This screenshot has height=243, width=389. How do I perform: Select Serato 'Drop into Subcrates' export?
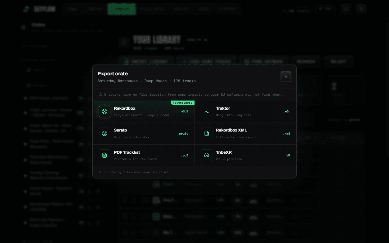tap(144, 133)
